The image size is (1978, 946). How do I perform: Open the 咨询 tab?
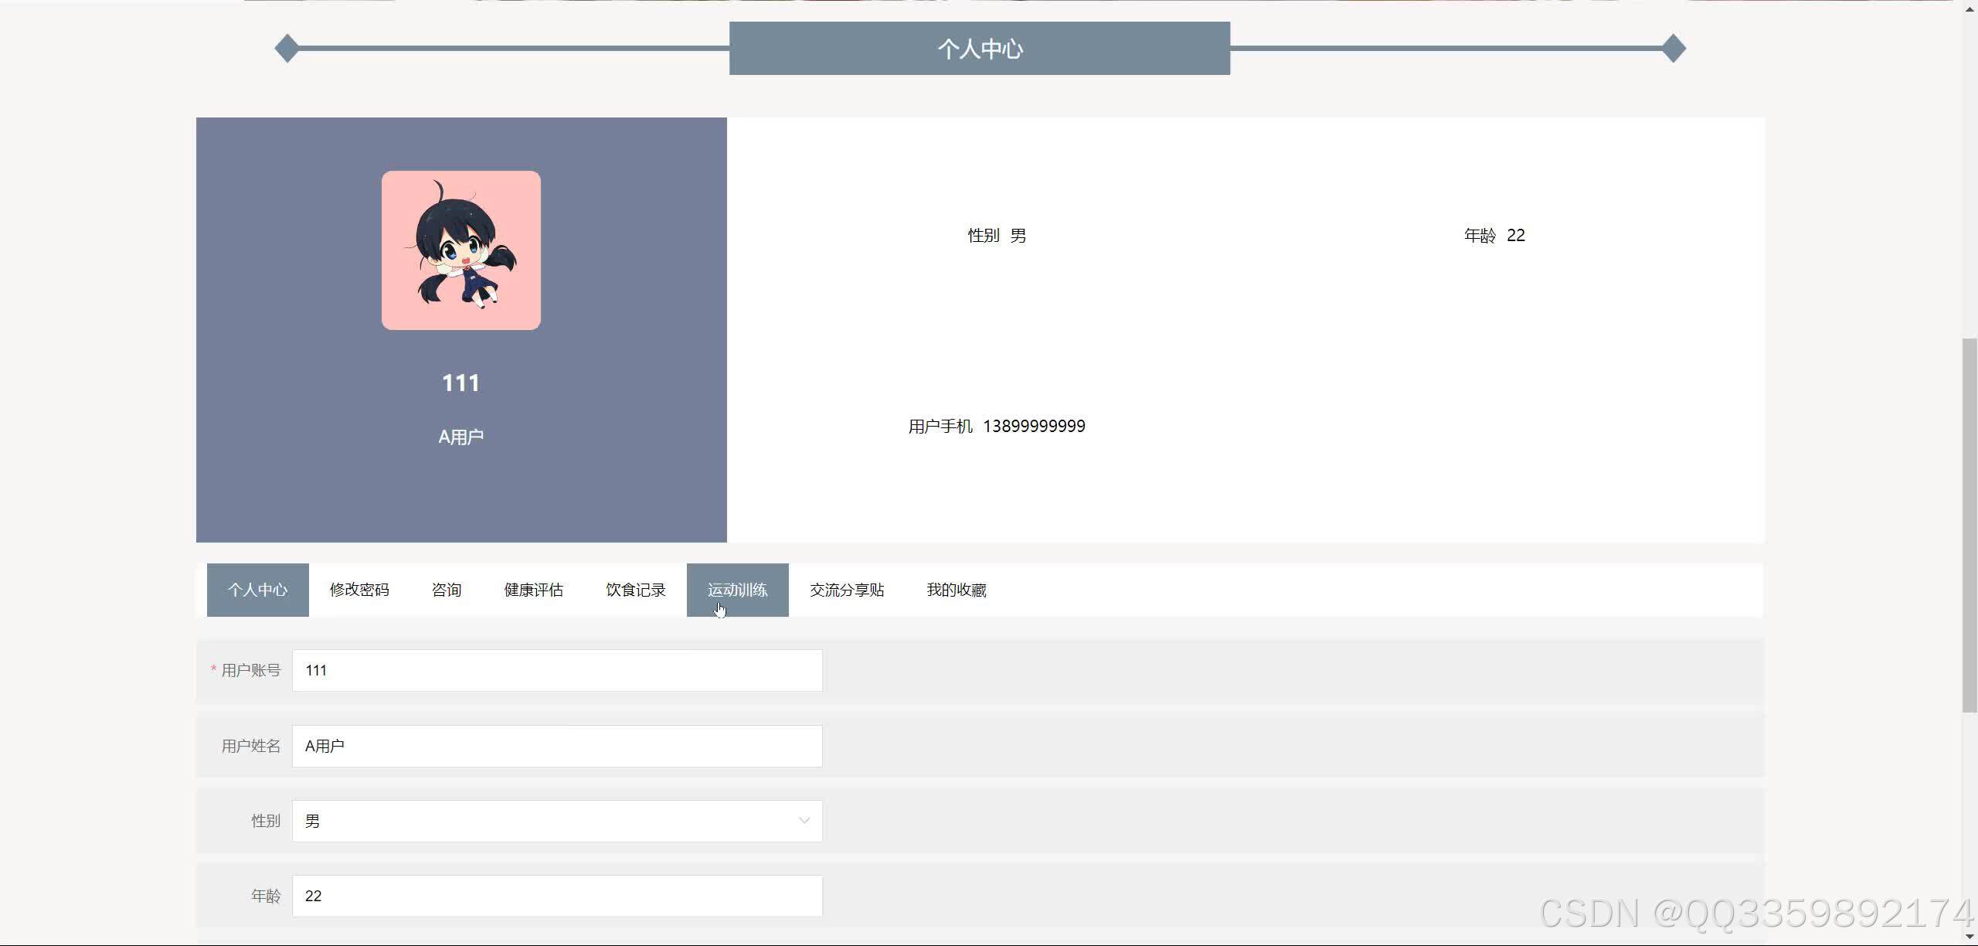pos(446,590)
